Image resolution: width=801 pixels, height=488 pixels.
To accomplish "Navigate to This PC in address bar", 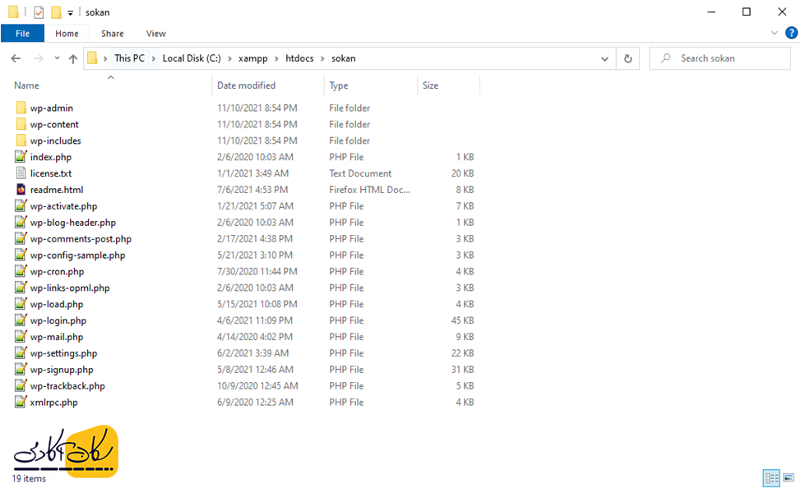I will coord(129,58).
